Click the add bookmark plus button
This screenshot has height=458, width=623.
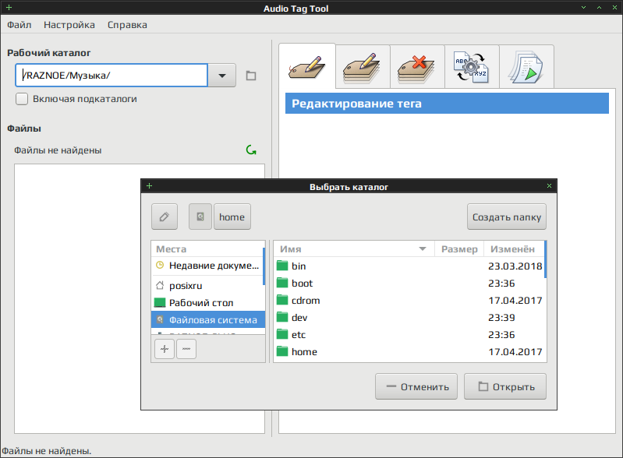[165, 349]
